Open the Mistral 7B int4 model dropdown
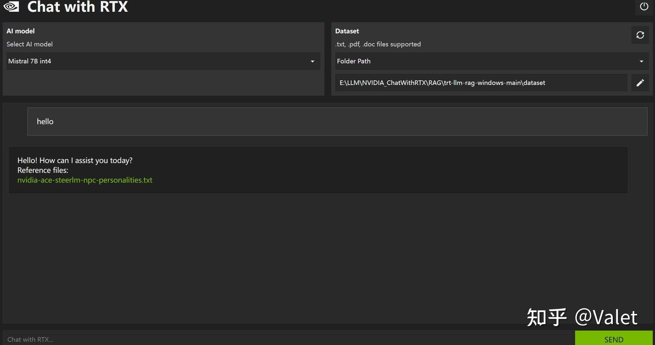Image resolution: width=655 pixels, height=345 pixels. coord(163,61)
